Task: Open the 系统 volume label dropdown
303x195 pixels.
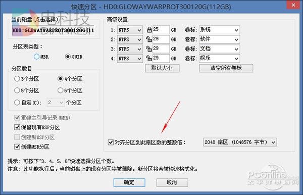Action: 220,30
